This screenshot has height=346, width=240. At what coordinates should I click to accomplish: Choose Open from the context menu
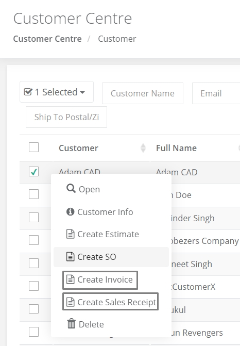(x=111, y=189)
